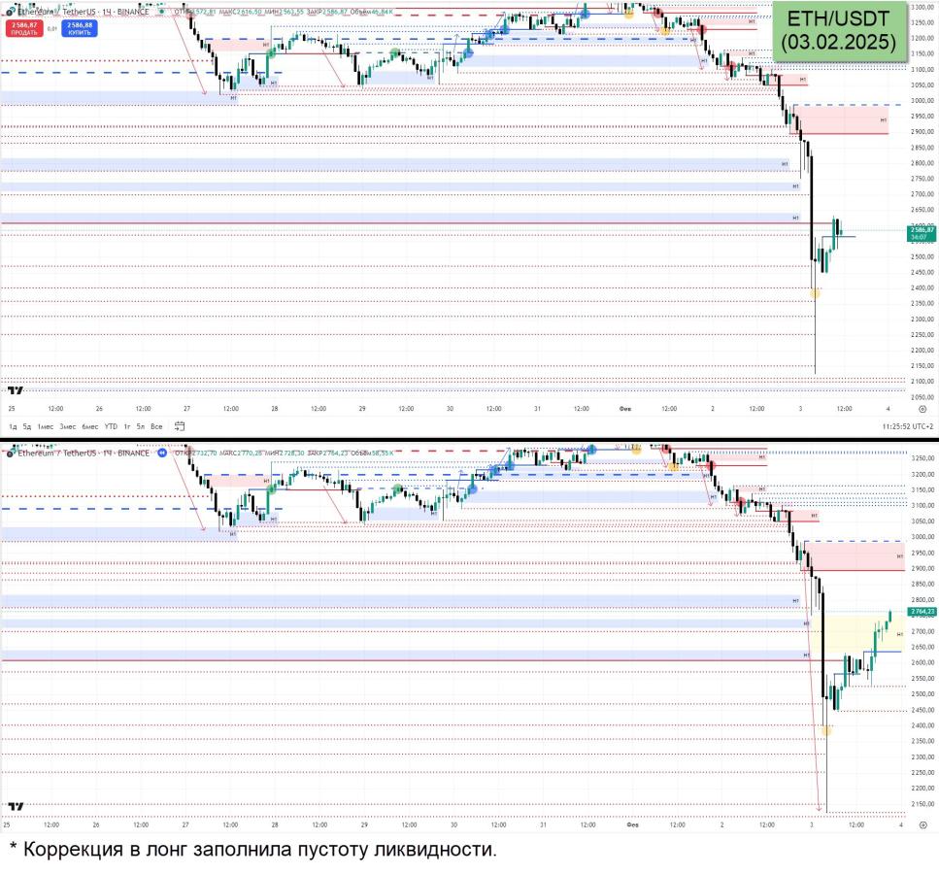This screenshot has height=874, width=939.
Task: Open timezone menu at 11:25:52 UTC+2
Action: point(908,426)
